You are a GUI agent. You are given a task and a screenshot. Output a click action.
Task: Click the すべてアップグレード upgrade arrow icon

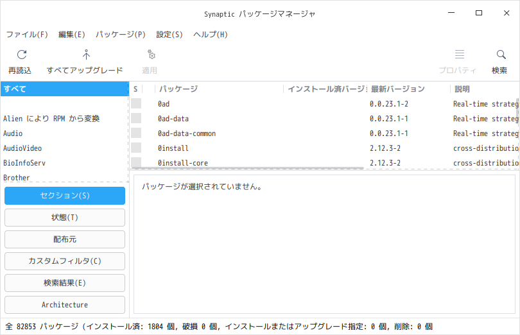86,55
